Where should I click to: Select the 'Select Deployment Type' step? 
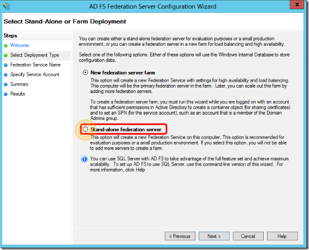(34, 55)
